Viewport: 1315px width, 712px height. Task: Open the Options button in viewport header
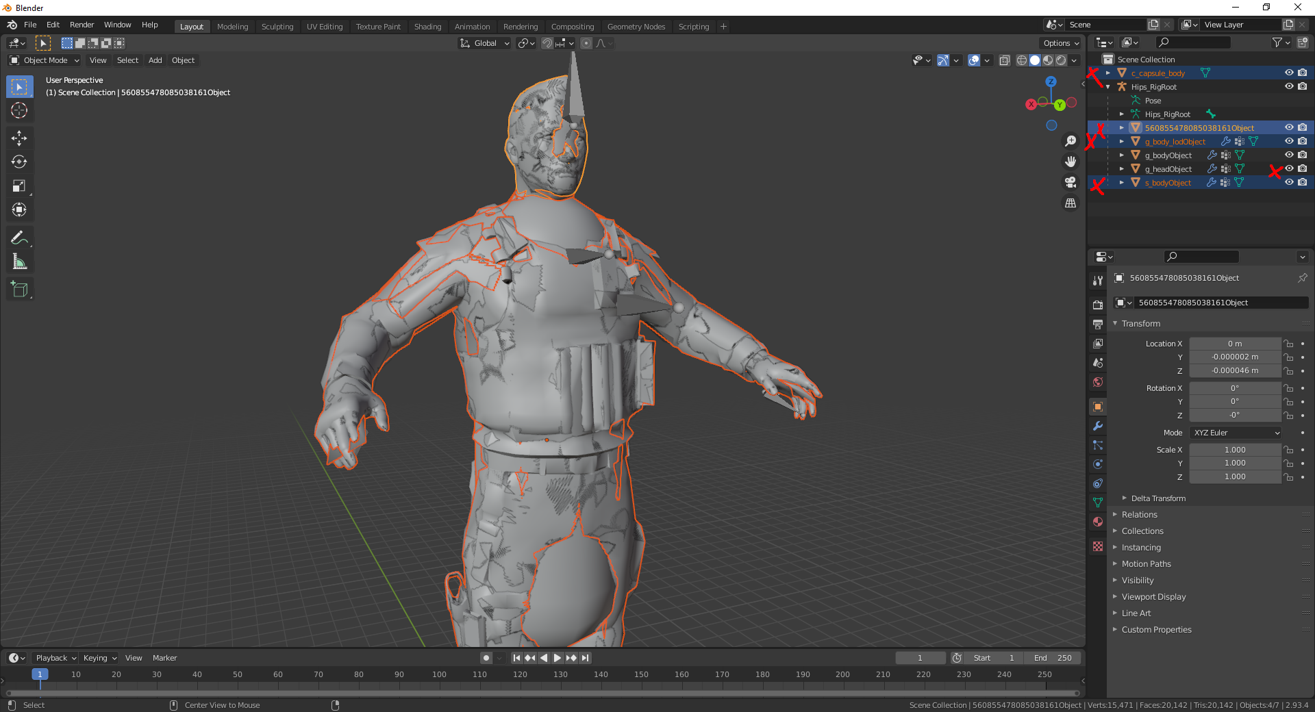pyautogui.click(x=1060, y=43)
